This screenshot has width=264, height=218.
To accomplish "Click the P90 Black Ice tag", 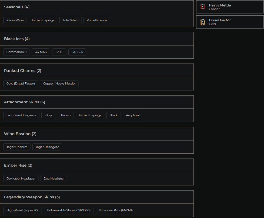I will pyautogui.click(x=59, y=52).
